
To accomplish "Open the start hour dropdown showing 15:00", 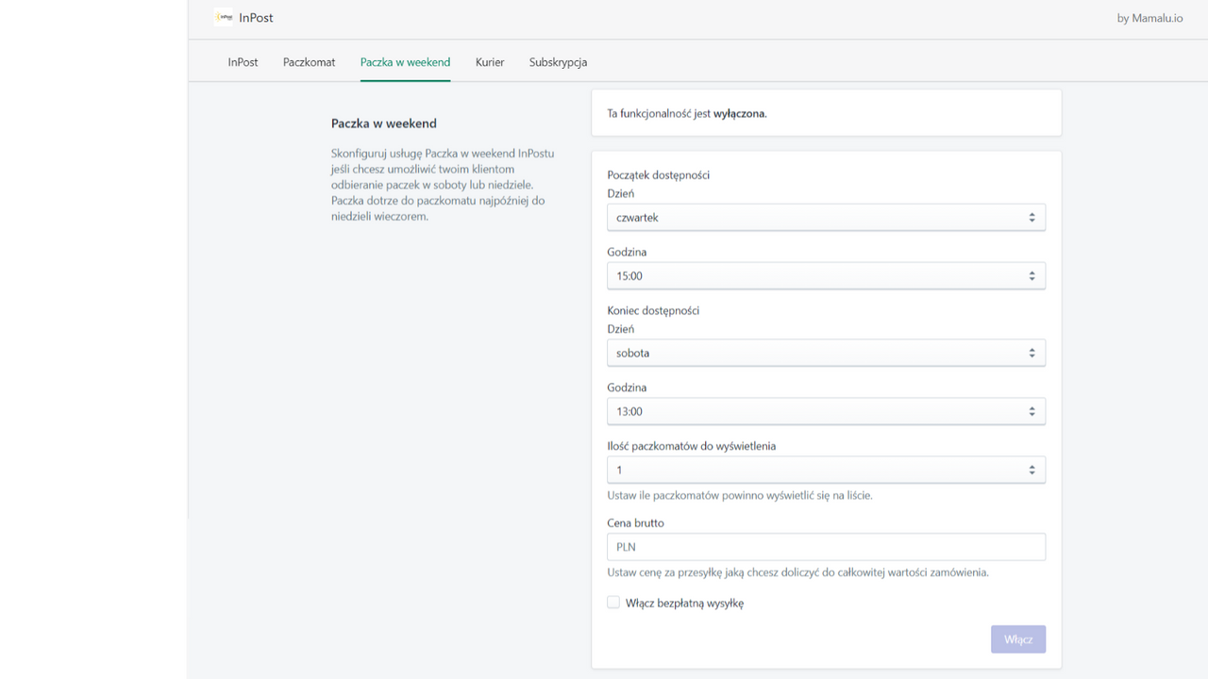I will pyautogui.click(x=826, y=276).
